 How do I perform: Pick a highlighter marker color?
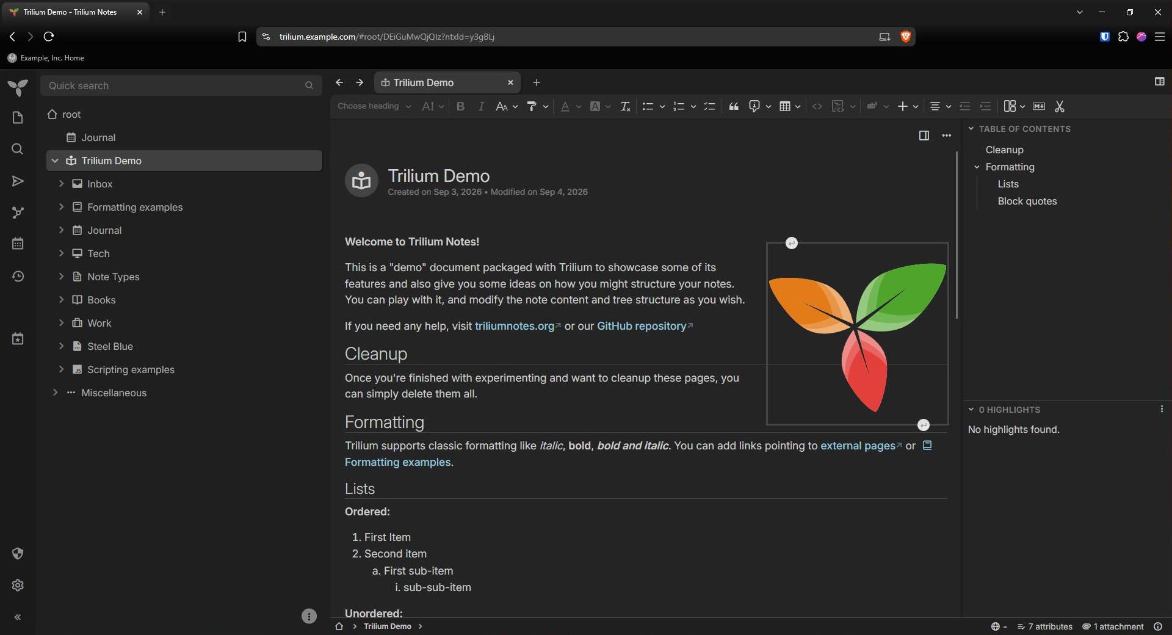(537, 106)
